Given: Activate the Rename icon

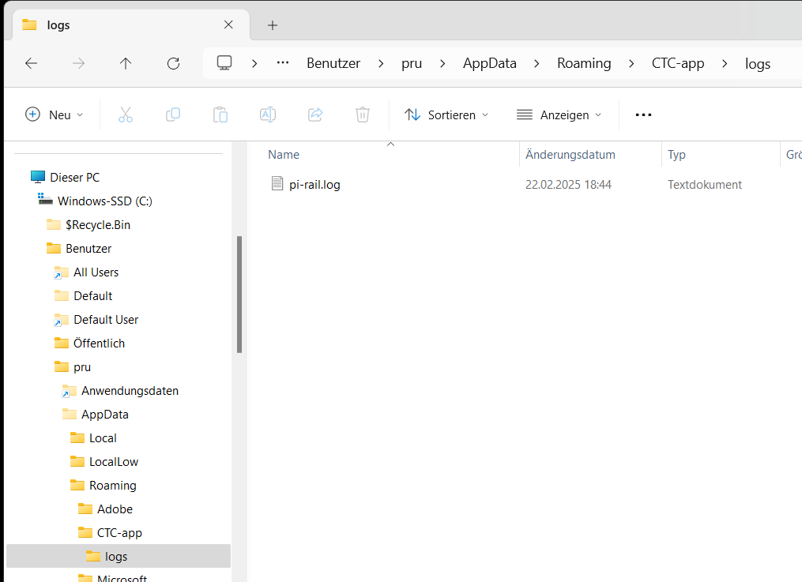Looking at the screenshot, I should (x=267, y=115).
